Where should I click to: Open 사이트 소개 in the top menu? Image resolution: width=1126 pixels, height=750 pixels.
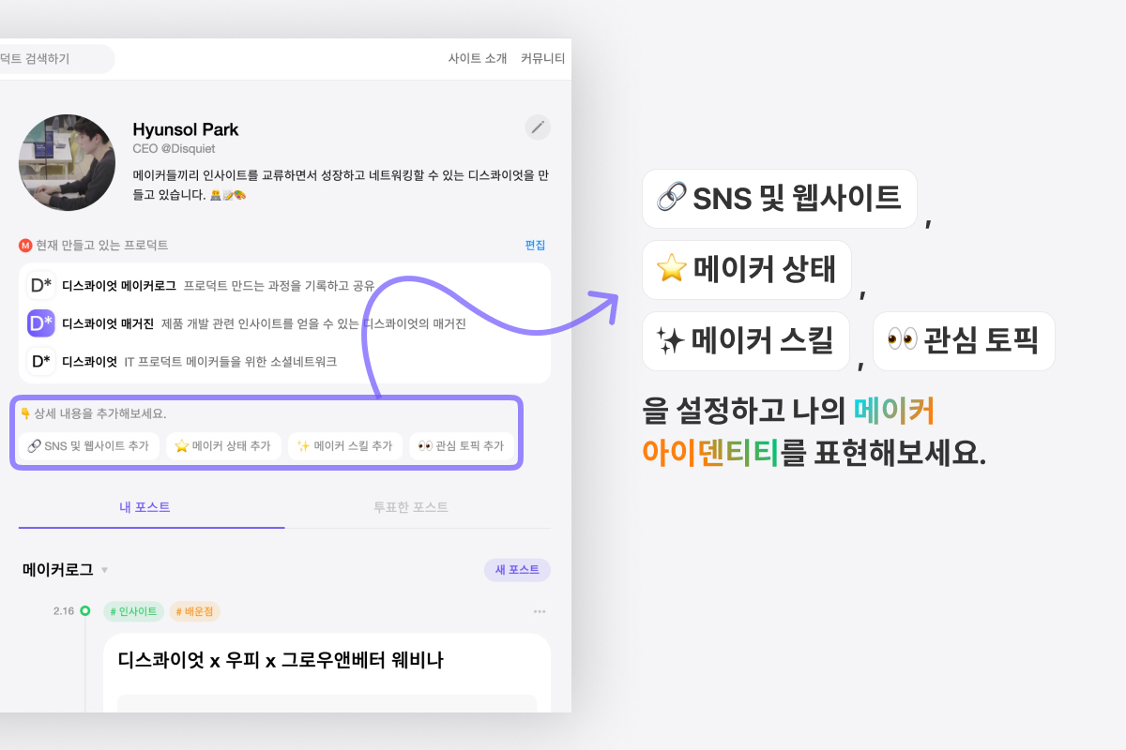click(x=478, y=58)
